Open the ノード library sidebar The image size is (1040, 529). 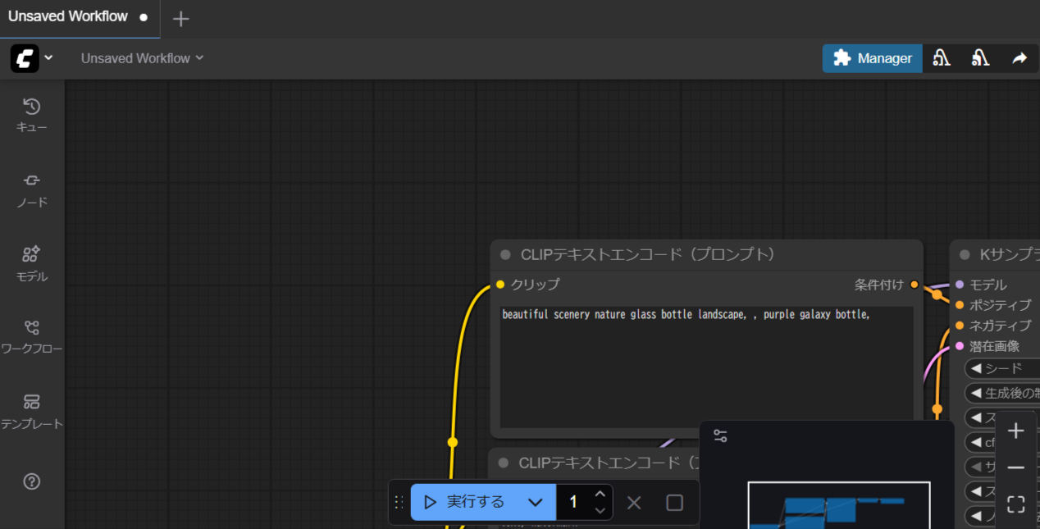pyautogui.click(x=32, y=189)
